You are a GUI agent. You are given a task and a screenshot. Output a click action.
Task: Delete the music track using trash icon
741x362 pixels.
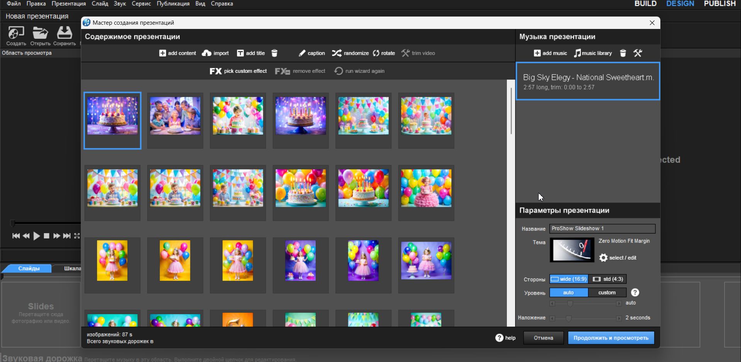click(x=623, y=53)
